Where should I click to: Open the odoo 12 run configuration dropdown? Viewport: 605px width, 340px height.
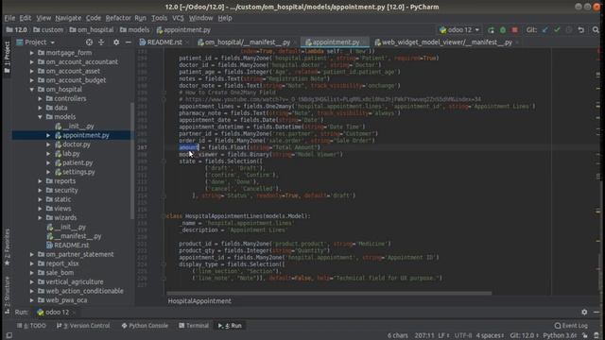point(459,30)
